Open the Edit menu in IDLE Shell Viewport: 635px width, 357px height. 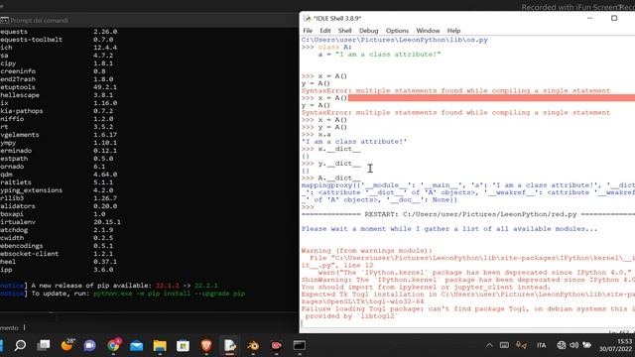point(325,31)
